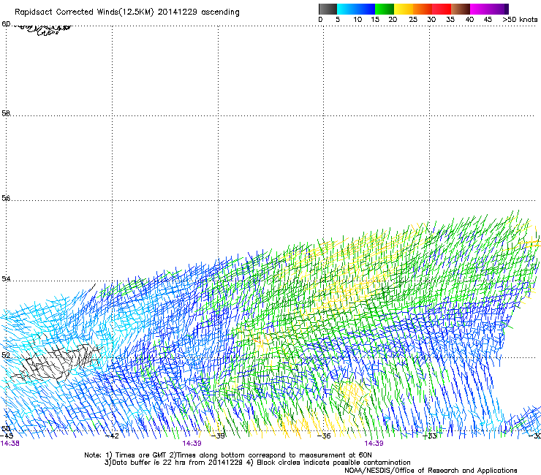The image size is (541, 475).
Task: Click the date '20141229' in the title
Action: click(178, 12)
